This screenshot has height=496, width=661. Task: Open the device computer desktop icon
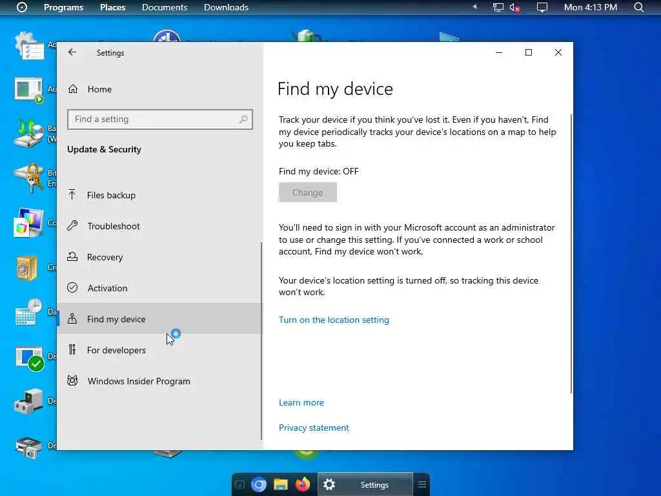point(28,401)
